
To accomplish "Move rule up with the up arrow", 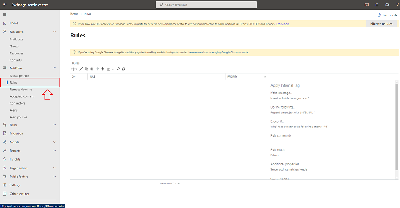I will [x=97, y=69].
